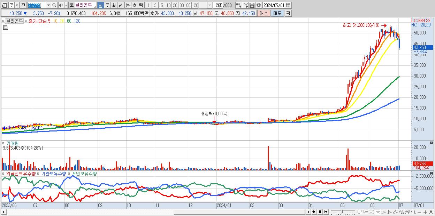Click the 기관보유수량 legend label

coord(53,173)
